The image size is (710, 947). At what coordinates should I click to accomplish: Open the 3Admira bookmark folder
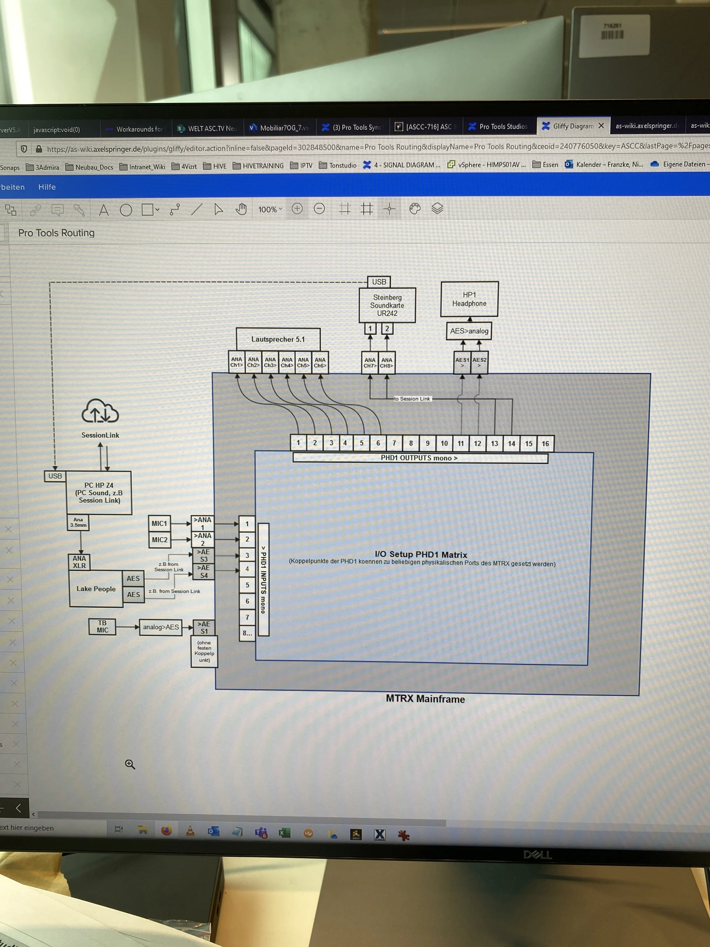pos(42,167)
